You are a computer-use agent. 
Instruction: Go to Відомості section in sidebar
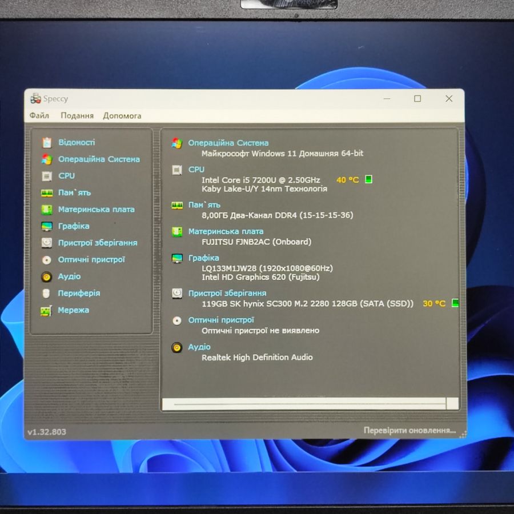(x=77, y=142)
